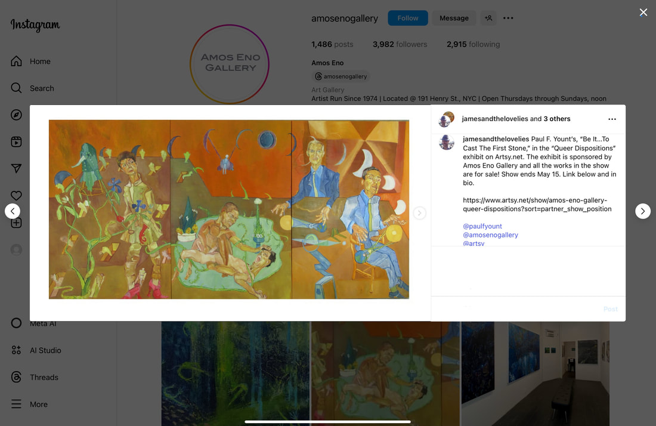
Task: Click the Amos Eno Gallery profile picture
Action: point(230,64)
